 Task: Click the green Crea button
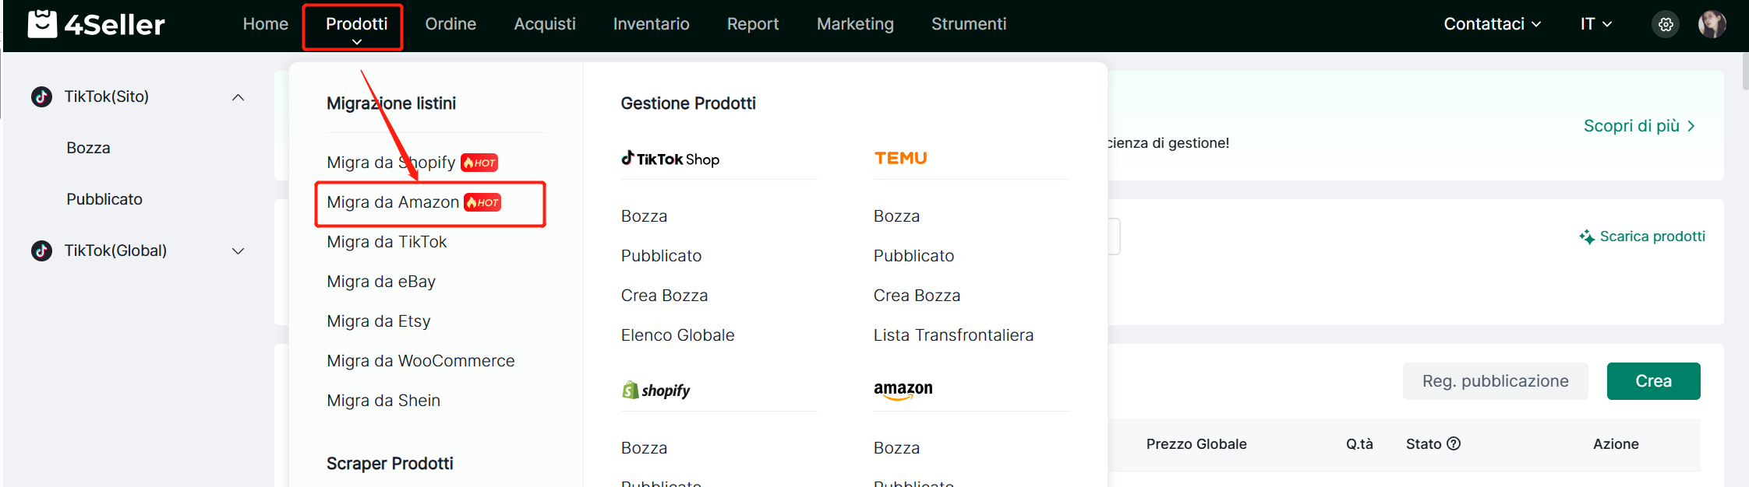tap(1654, 381)
